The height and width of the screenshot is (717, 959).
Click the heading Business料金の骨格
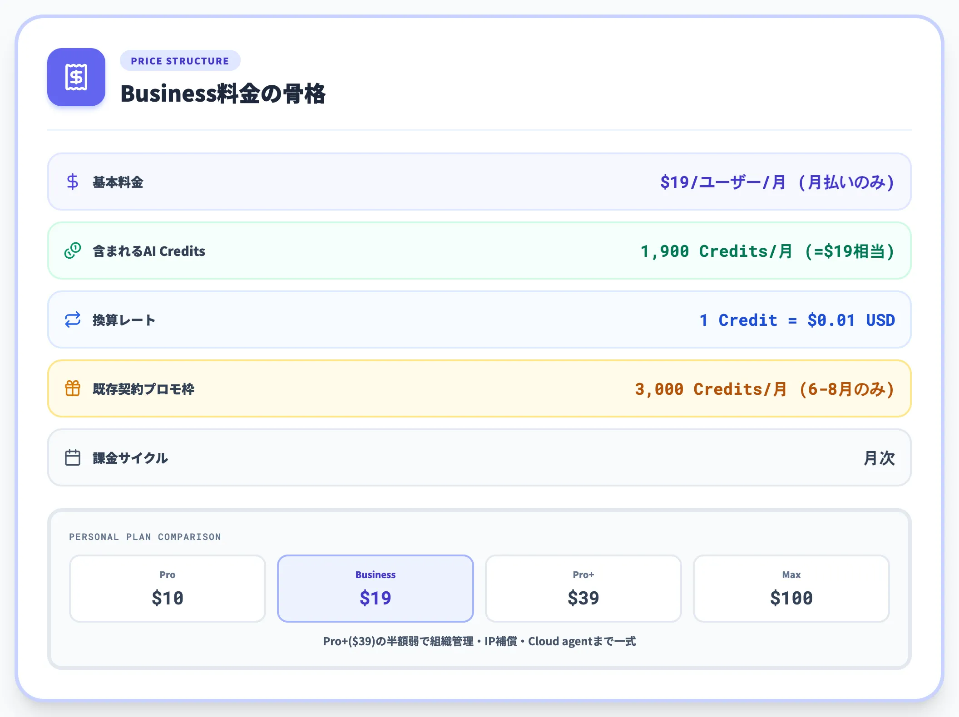[x=223, y=94]
